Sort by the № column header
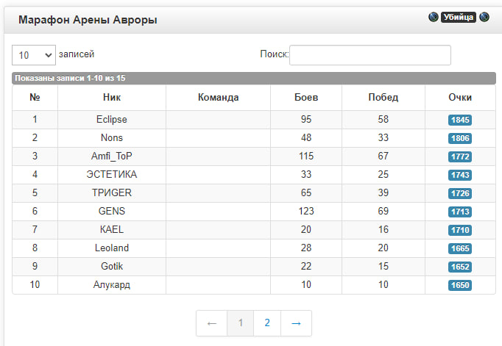 (35, 98)
